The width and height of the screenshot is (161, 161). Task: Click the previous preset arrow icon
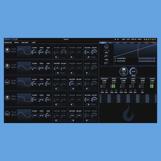(115, 39)
